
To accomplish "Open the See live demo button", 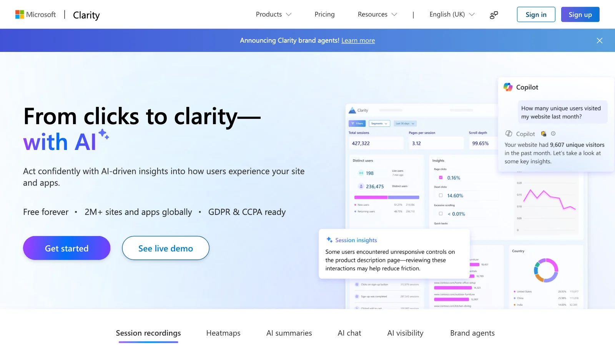I will 166,248.
